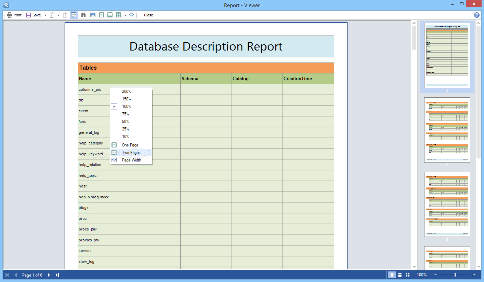Image resolution: width=484 pixels, height=282 pixels.
Task: Expand the dropdown arrow beside the email icon
Action: click(x=58, y=15)
